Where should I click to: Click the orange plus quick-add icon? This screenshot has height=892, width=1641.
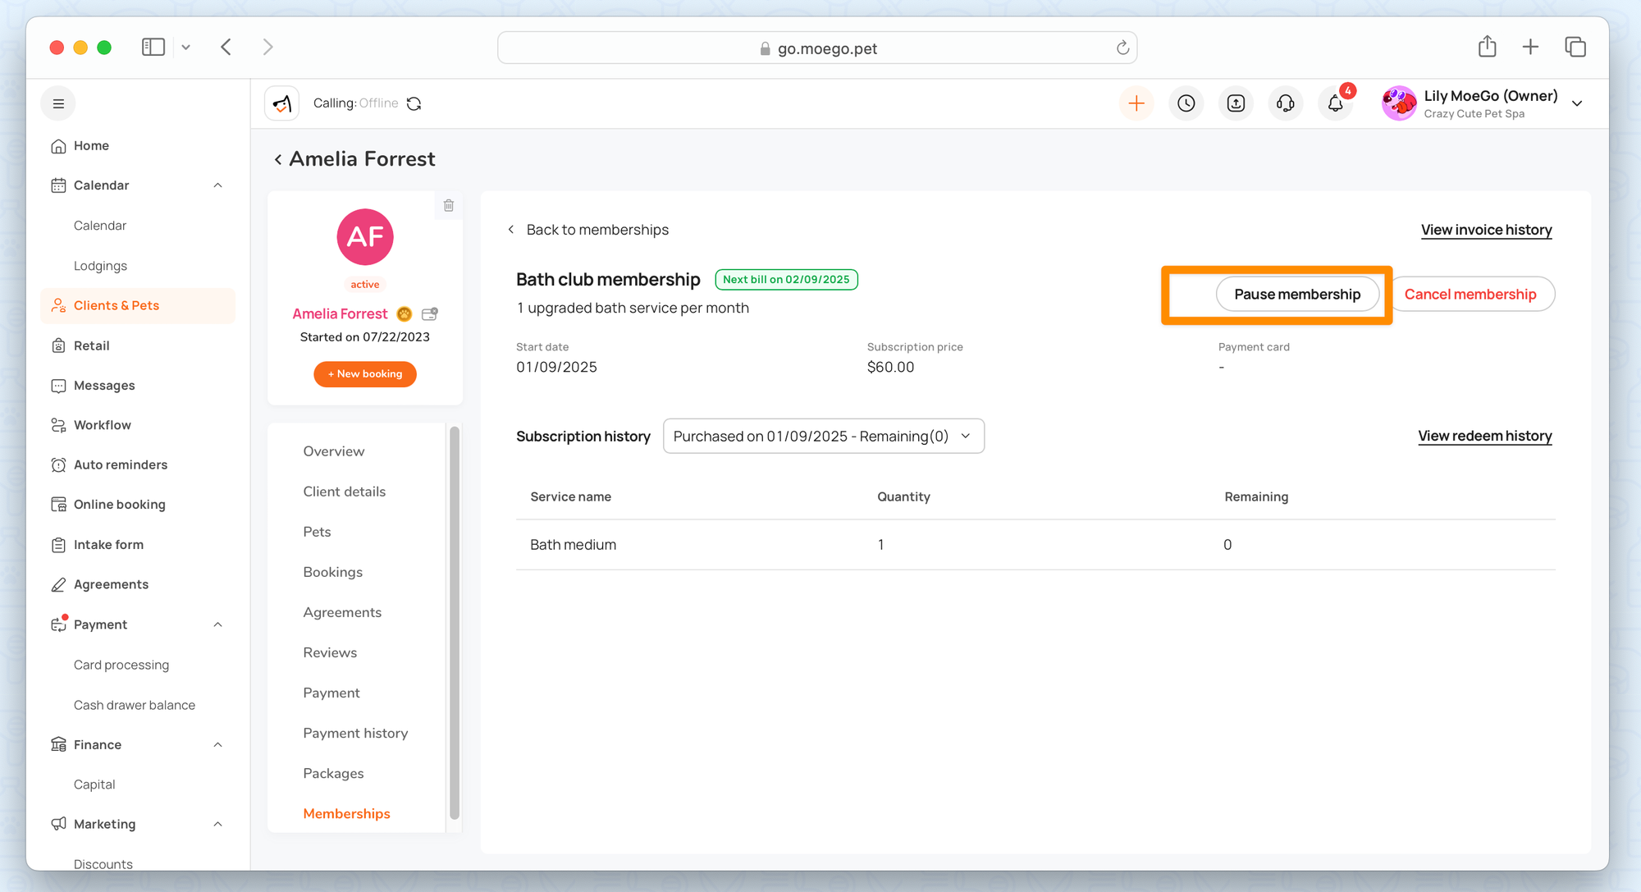coord(1136,103)
